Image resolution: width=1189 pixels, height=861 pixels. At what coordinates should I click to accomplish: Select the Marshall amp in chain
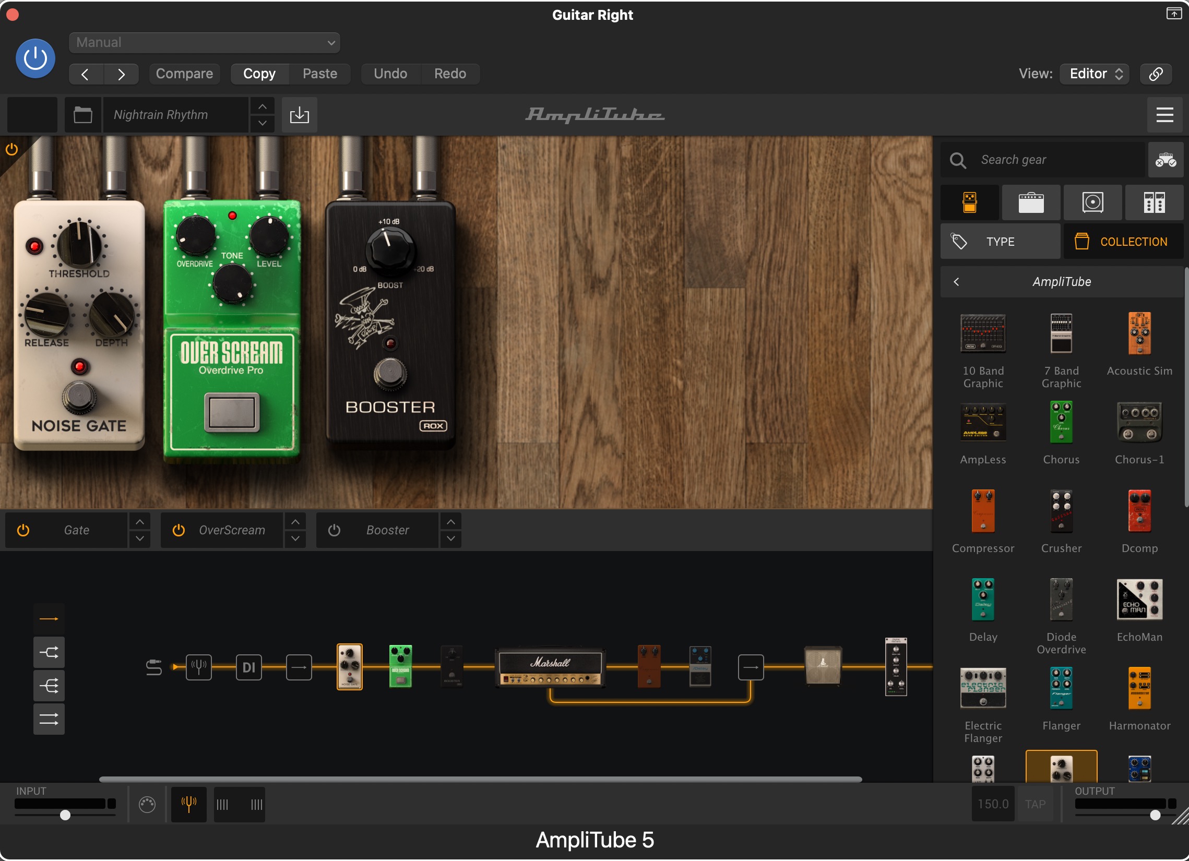click(550, 667)
